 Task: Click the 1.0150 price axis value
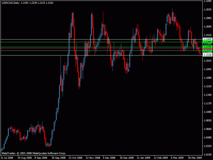(x=208, y=155)
